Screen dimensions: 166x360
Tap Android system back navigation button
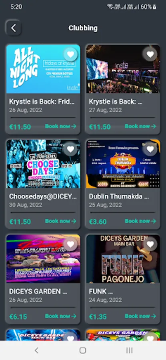click(36, 350)
